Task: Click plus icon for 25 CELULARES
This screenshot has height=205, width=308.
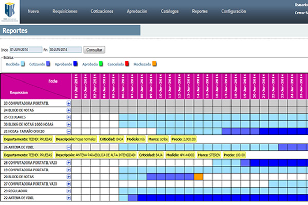Action: click(69, 117)
